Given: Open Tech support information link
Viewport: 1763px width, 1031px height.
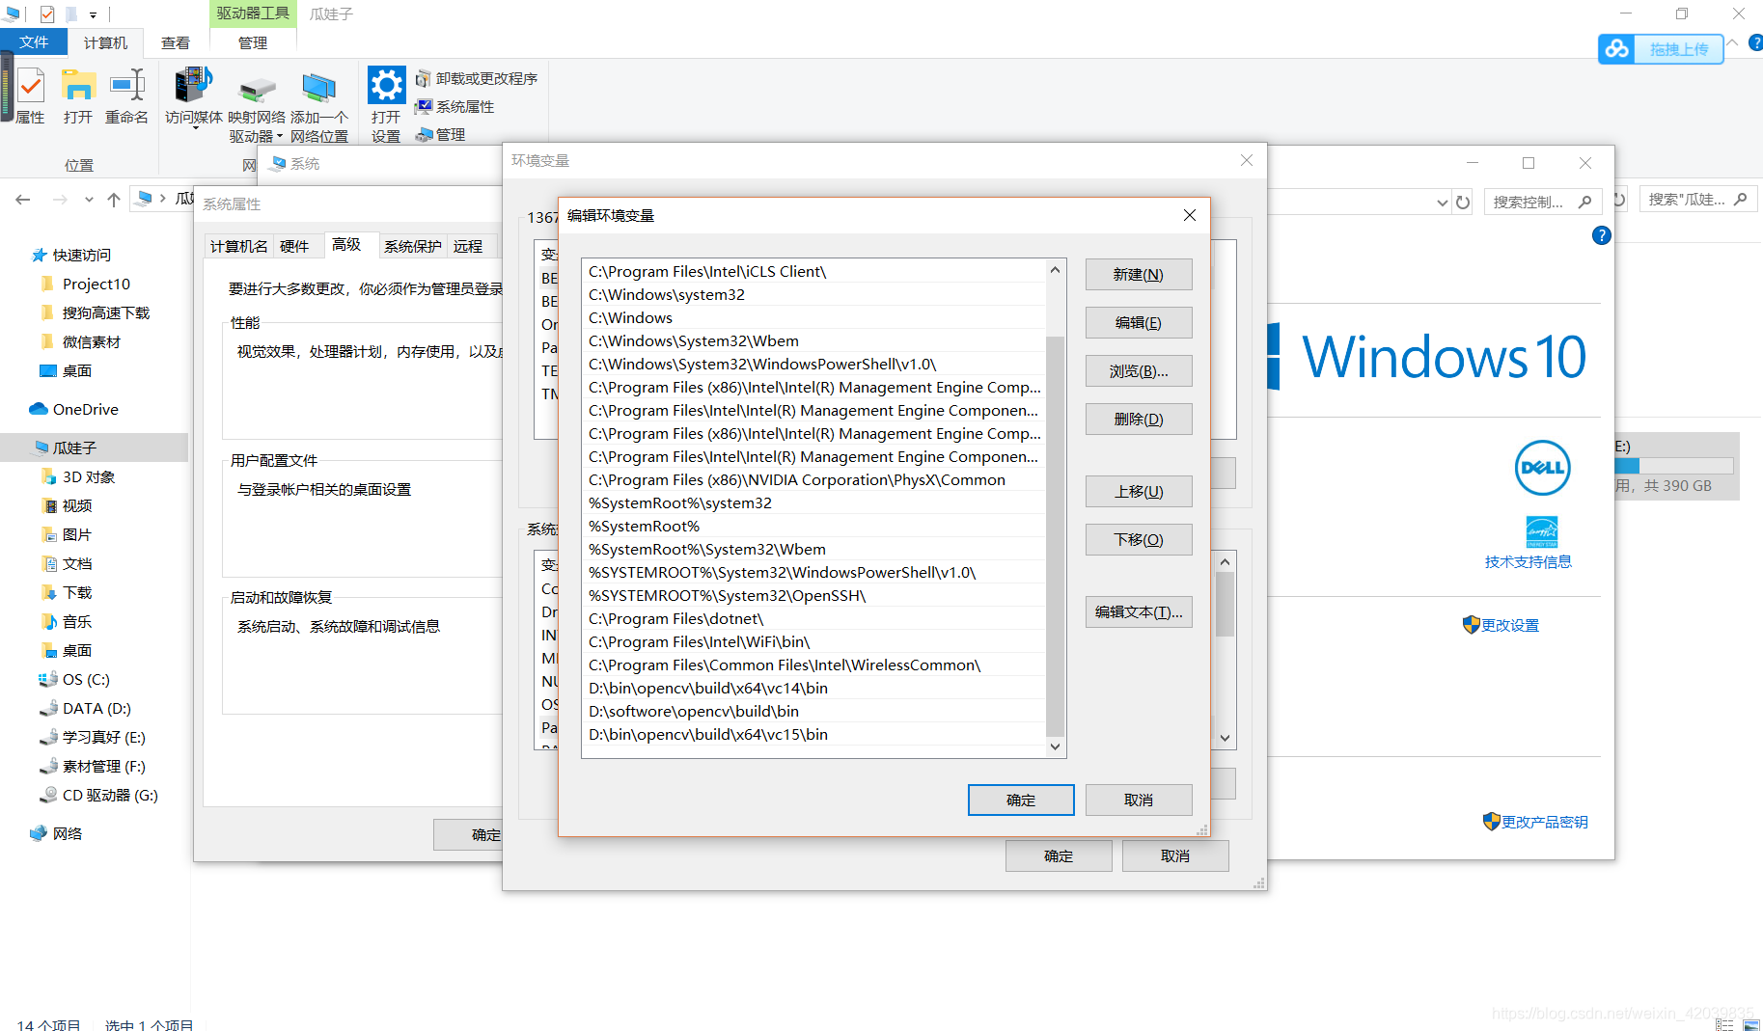Looking at the screenshot, I should (1528, 562).
